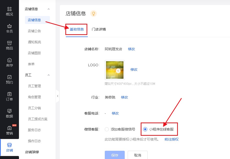Click the 前往授权 link

pos(171,139)
